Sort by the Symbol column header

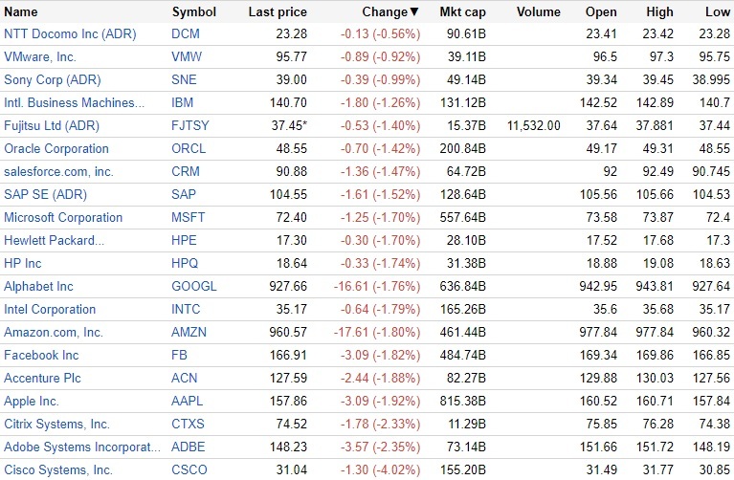[x=194, y=12]
